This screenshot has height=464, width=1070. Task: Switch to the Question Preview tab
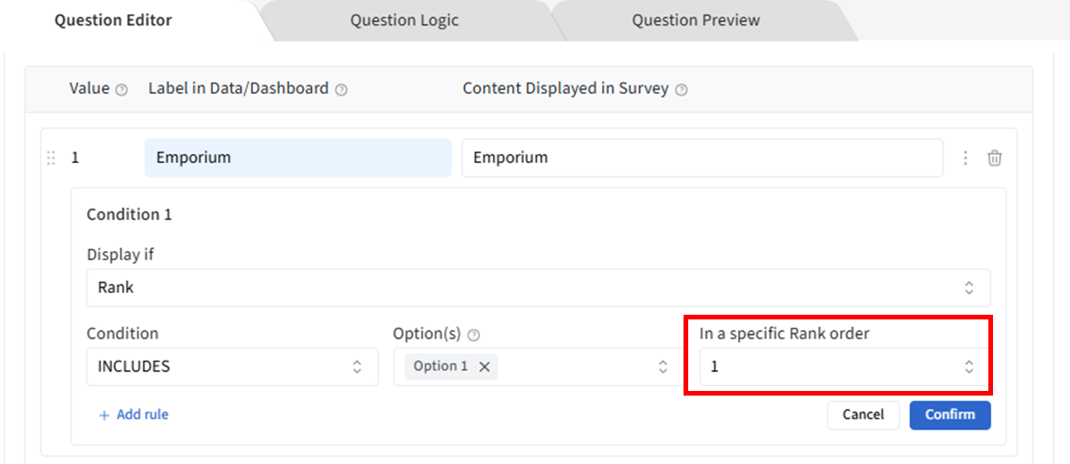coord(695,20)
